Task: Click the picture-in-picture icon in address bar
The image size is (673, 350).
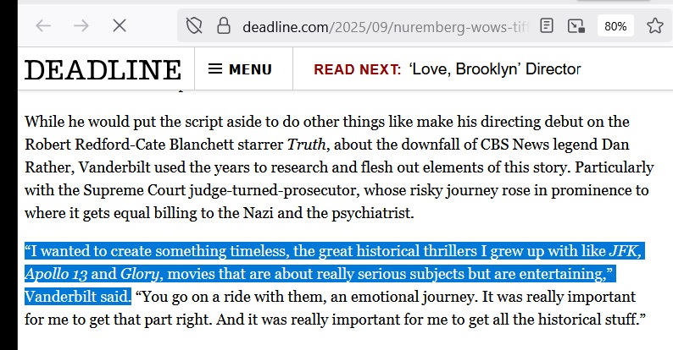Action: 576,26
